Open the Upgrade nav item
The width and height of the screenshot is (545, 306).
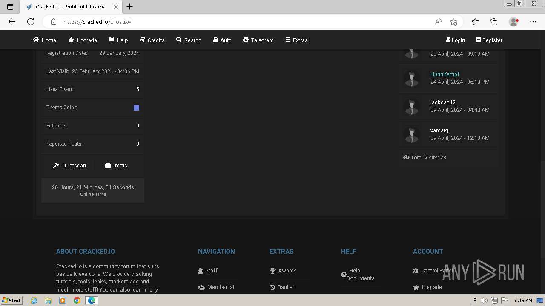(83, 40)
